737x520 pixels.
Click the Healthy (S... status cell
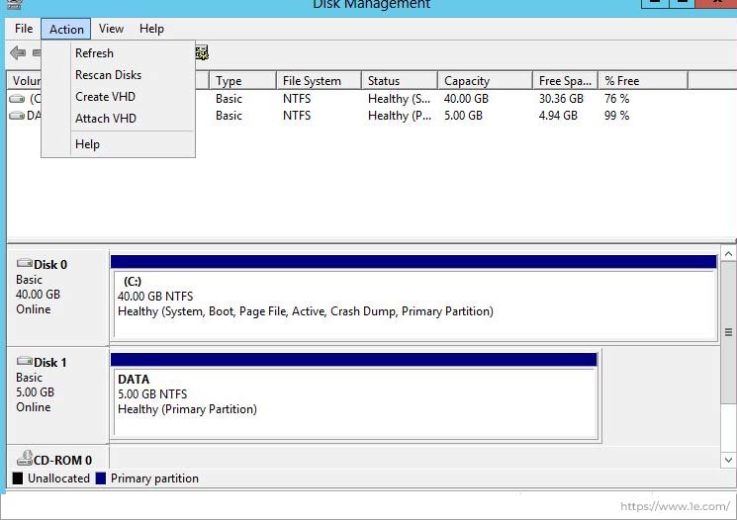point(399,99)
